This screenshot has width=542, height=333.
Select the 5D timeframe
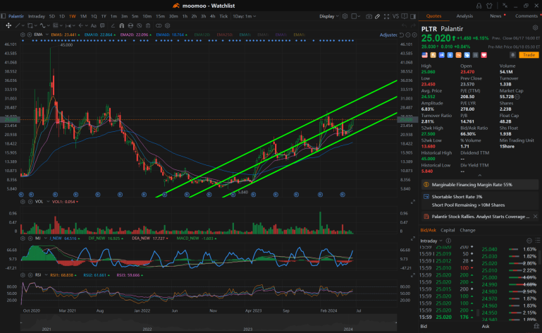click(52, 16)
